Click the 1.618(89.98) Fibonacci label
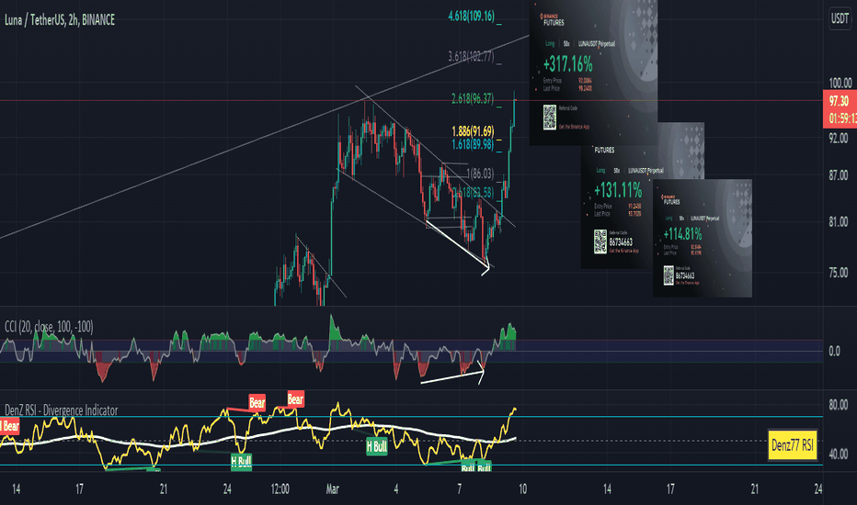 [x=473, y=144]
